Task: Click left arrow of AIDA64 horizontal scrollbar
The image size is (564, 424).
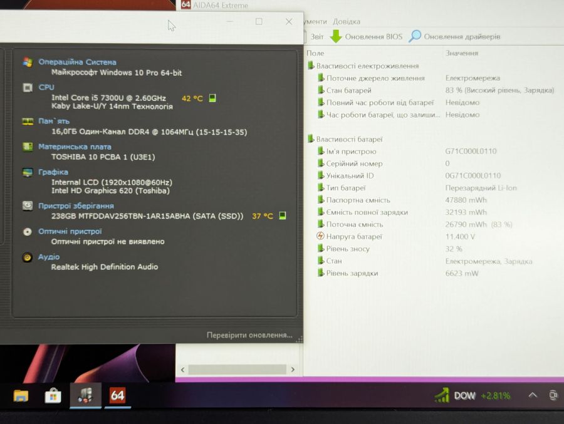Action: point(183,370)
